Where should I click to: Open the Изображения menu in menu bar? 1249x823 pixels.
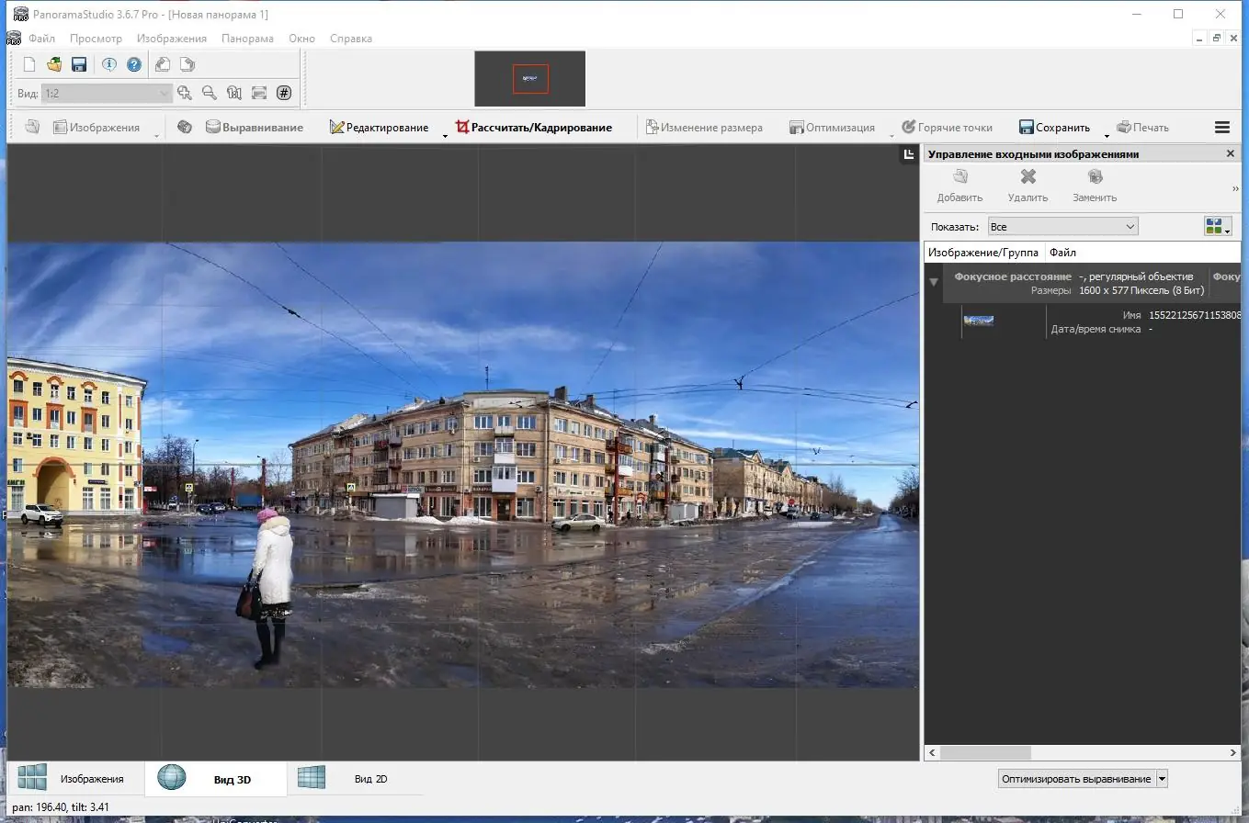click(x=172, y=39)
